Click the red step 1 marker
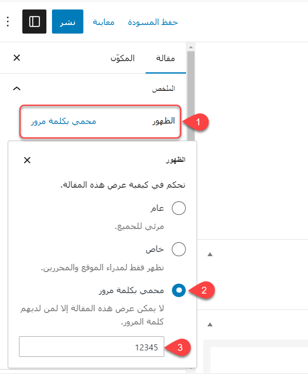308x387 pixels. (198, 122)
